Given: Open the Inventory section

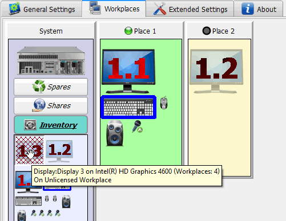Looking at the screenshot, I should [x=51, y=125].
